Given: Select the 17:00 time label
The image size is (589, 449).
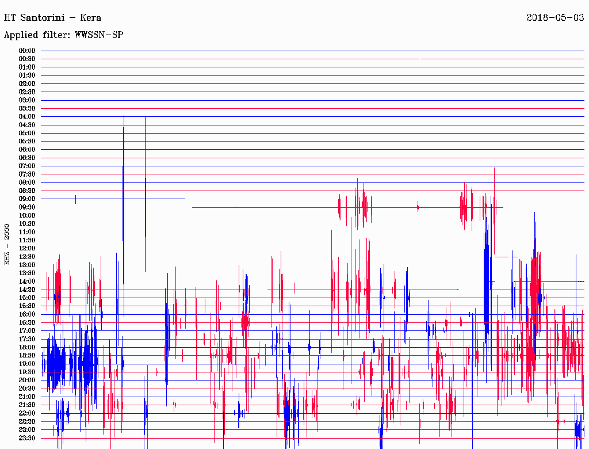Looking at the screenshot, I should tap(27, 331).
